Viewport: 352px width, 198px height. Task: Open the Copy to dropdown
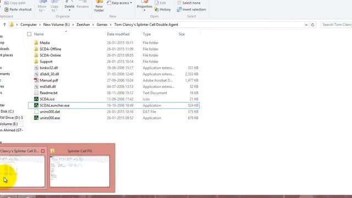[54, 6]
